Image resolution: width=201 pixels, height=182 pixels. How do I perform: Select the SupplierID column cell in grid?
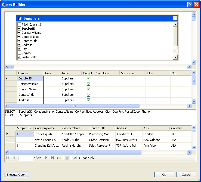pyautogui.click(x=30, y=78)
